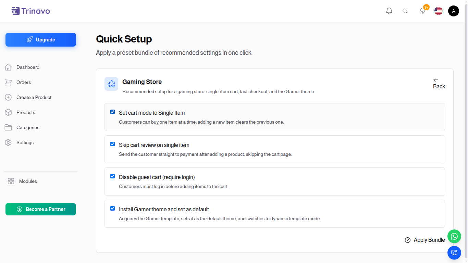
Task: Click 'Customers must log in' description text
Action: tap(174, 187)
